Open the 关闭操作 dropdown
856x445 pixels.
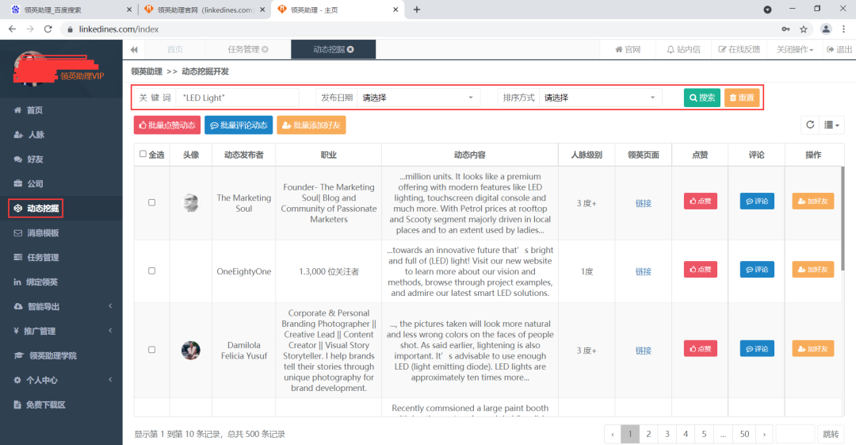795,49
